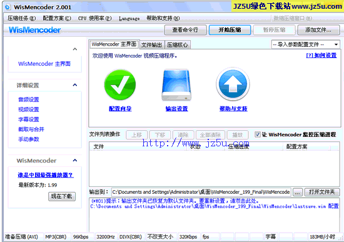Open the 配置方案 menu

click(57, 18)
